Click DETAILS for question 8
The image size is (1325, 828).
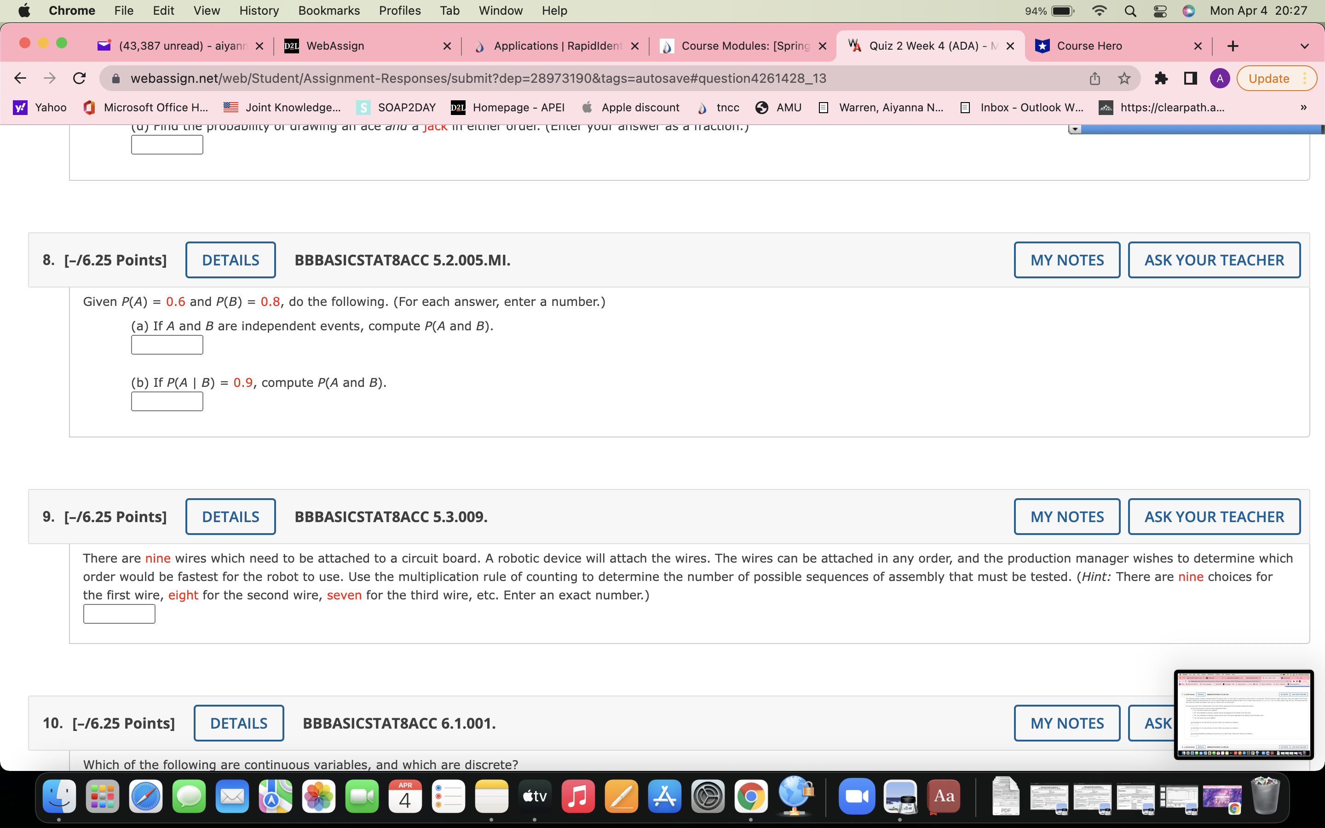coord(230,259)
